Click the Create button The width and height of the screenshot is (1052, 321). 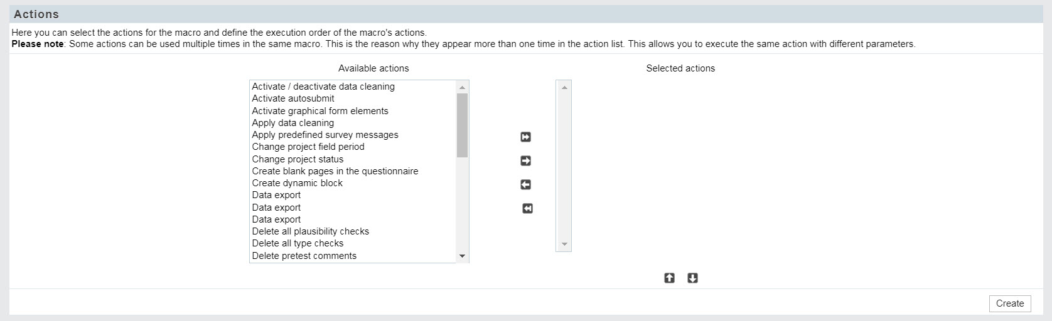tap(1010, 303)
